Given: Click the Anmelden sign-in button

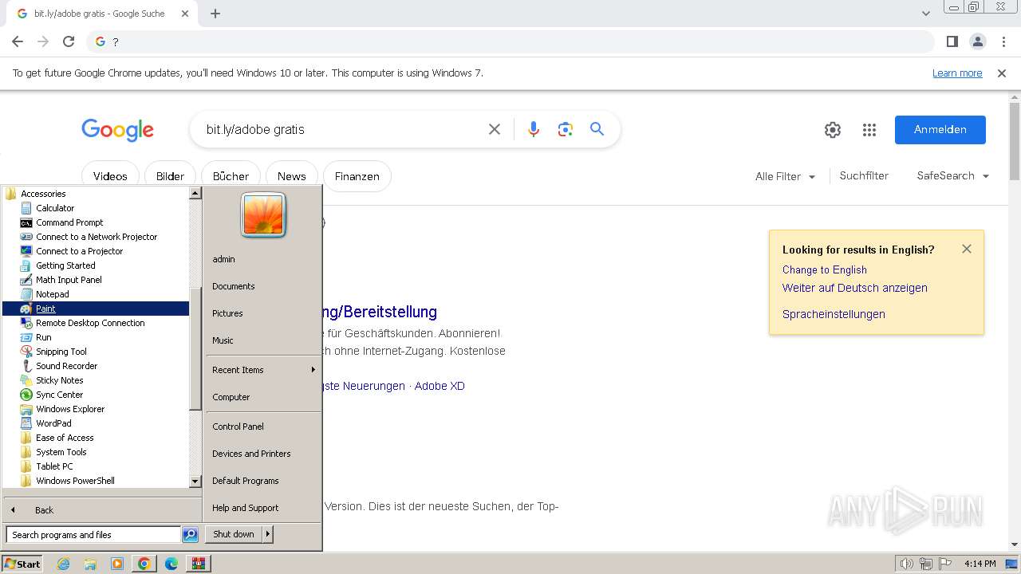Looking at the screenshot, I should tap(940, 130).
